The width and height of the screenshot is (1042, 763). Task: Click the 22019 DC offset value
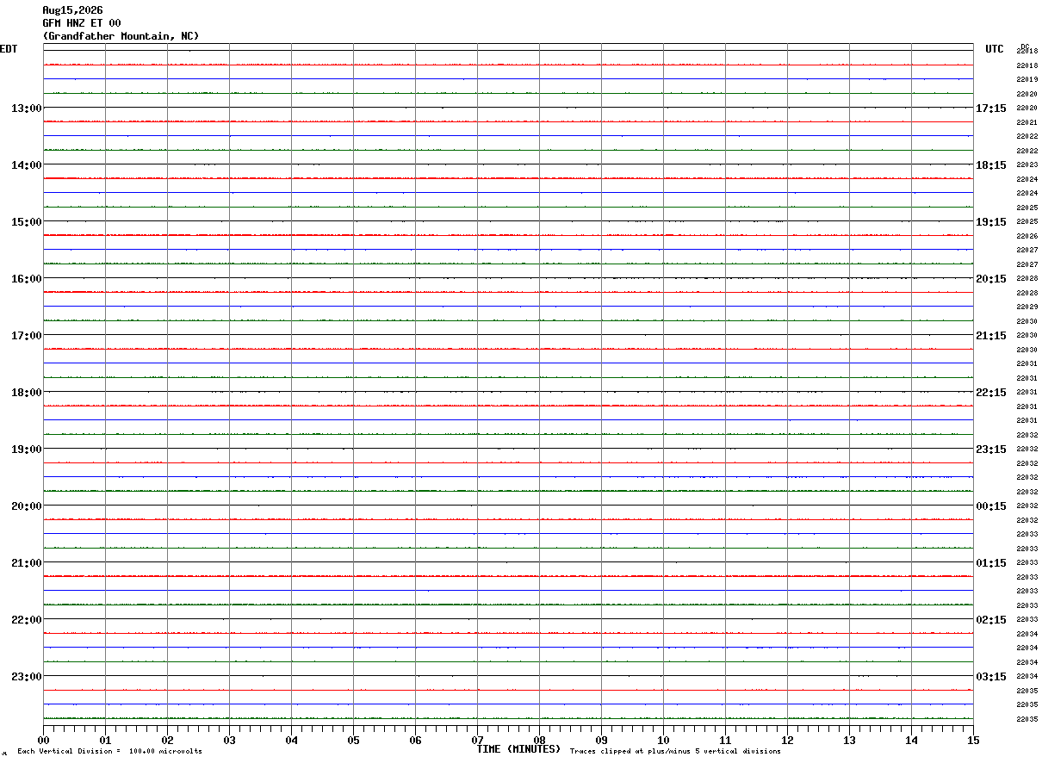[1026, 79]
